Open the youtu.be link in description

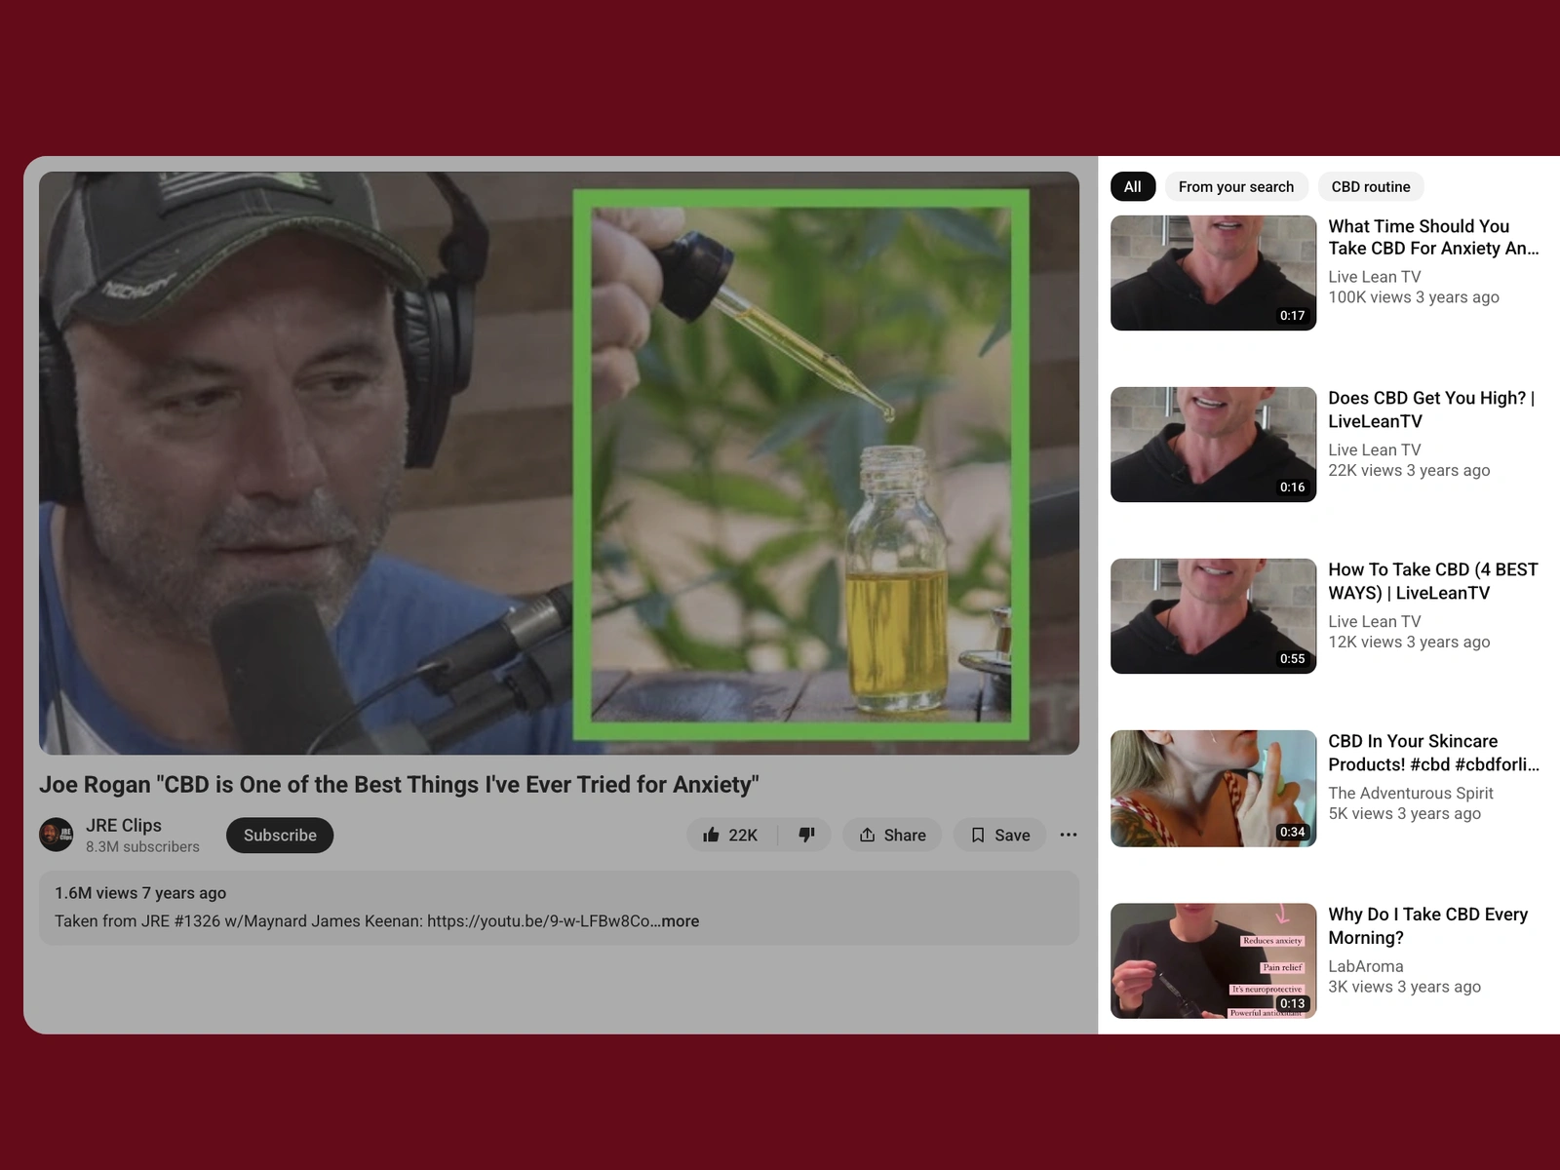tap(538, 921)
